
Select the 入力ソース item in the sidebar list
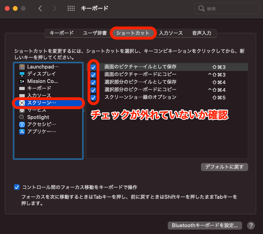[39, 95]
